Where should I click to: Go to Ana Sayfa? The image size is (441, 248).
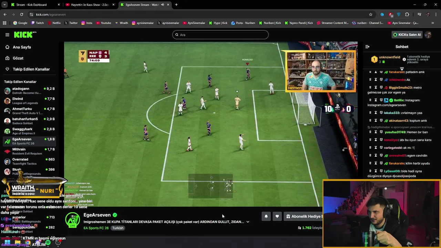[22, 47]
